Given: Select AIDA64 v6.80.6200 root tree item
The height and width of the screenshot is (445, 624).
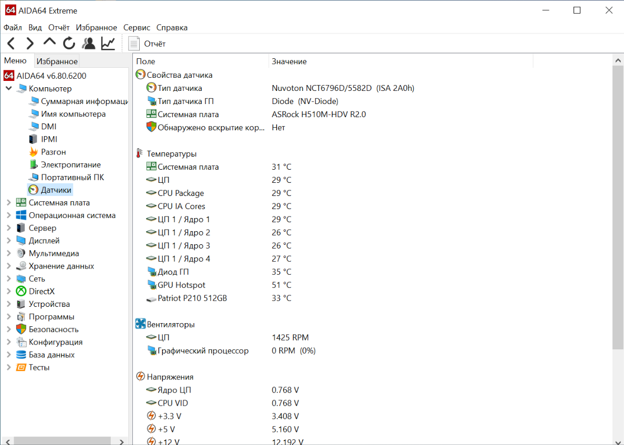Looking at the screenshot, I should (51, 76).
